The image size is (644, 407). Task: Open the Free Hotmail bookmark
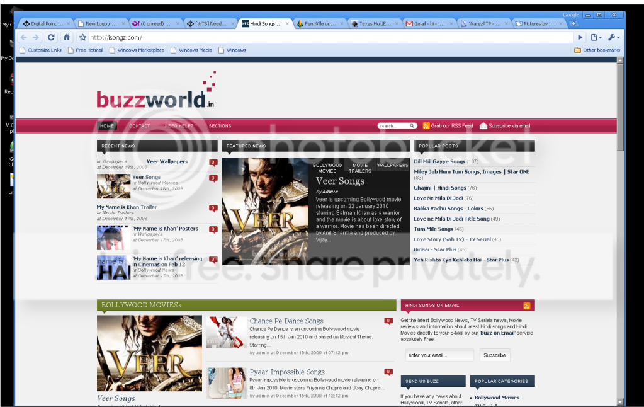point(86,50)
